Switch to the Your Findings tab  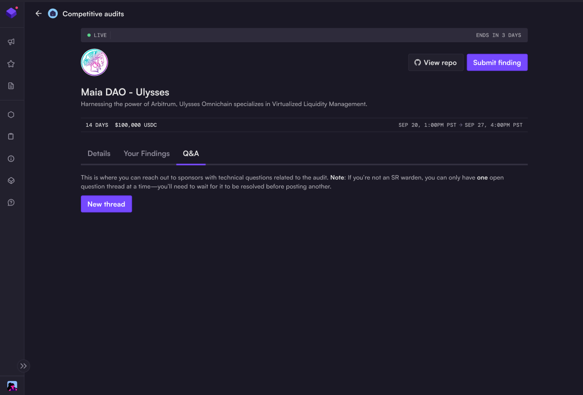146,153
